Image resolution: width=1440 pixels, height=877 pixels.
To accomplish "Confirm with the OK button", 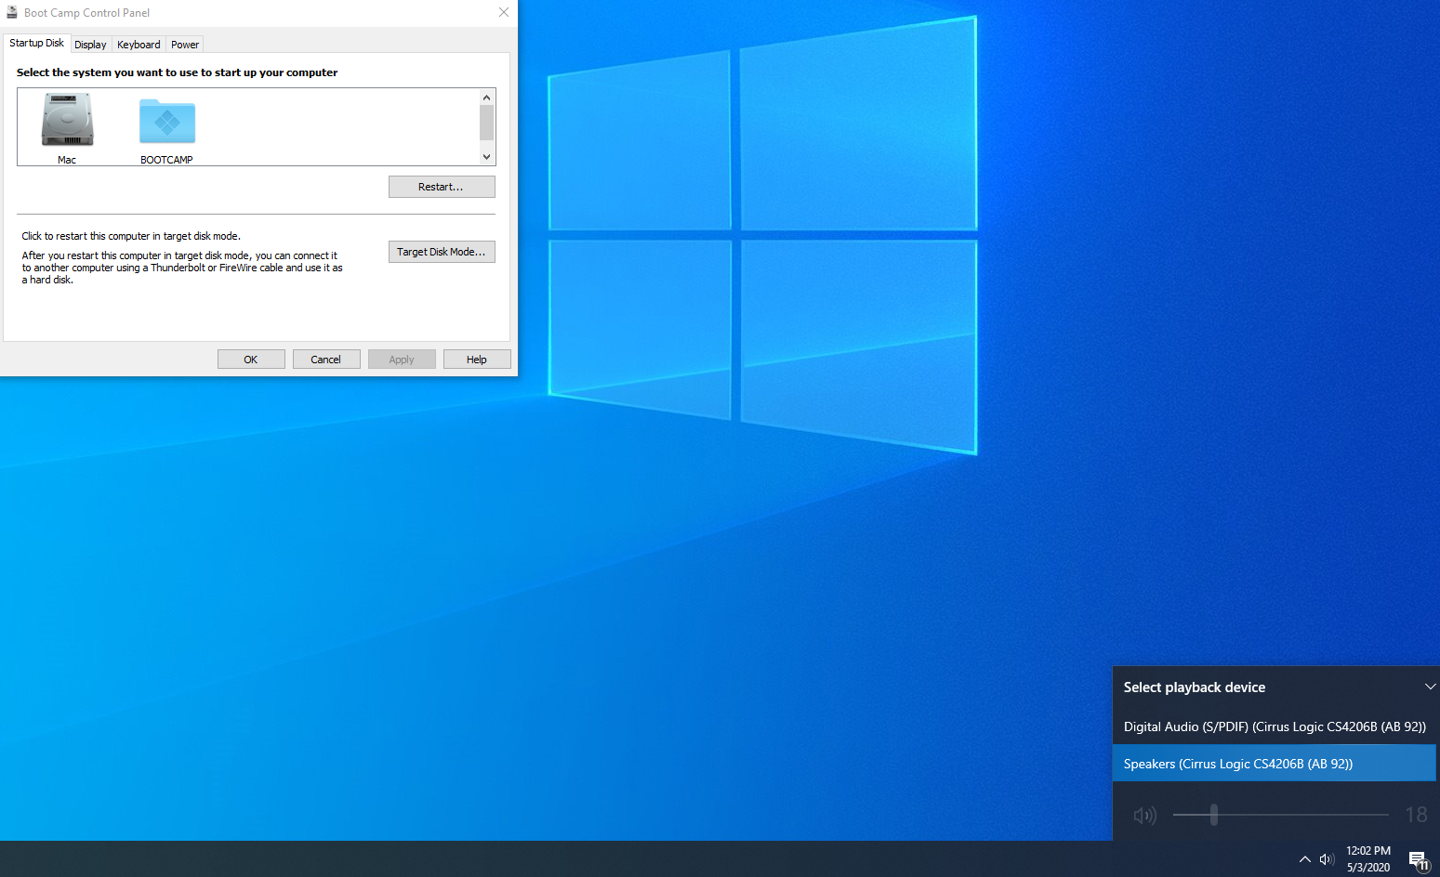I will tap(251, 360).
